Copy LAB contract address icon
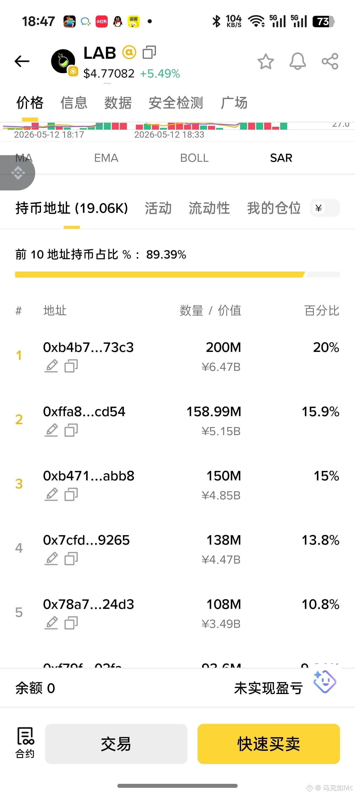355x795 pixels. [149, 52]
